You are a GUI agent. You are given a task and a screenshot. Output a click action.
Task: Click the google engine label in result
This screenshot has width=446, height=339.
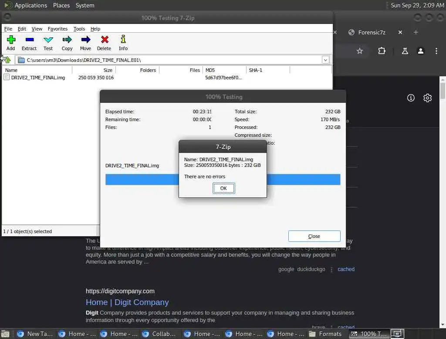pos(286,269)
